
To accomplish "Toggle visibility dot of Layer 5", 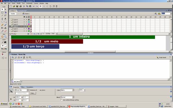I will 24,22.
